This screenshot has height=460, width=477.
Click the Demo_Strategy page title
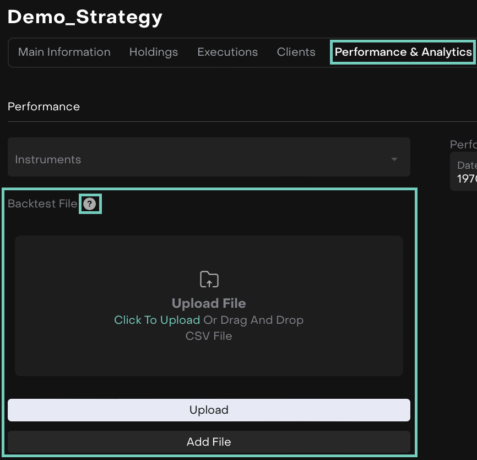[x=85, y=17]
